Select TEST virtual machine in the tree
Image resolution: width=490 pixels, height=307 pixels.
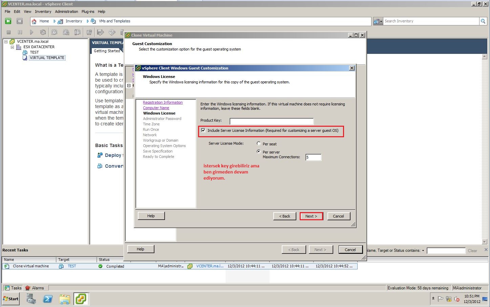point(34,52)
